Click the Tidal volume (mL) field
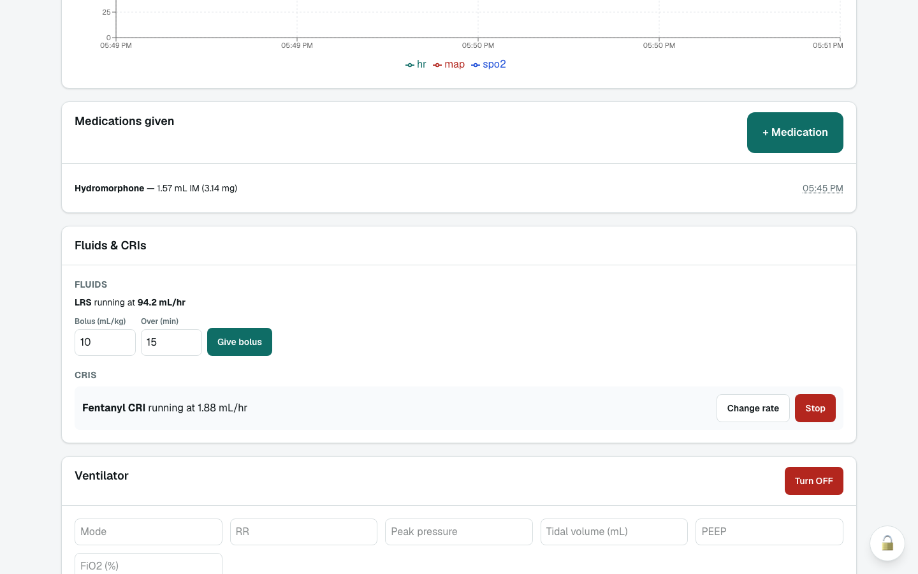Viewport: 918px width, 574px height. [x=614, y=532]
